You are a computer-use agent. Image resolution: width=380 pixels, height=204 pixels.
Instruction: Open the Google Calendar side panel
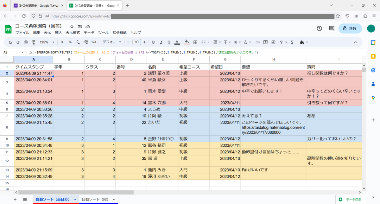373,42
